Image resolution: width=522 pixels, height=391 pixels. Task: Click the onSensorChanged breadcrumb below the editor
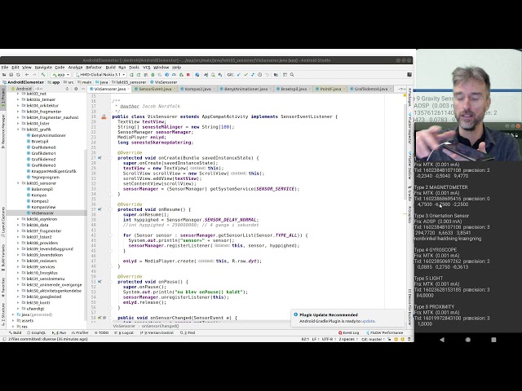pyautogui.click(x=160, y=326)
